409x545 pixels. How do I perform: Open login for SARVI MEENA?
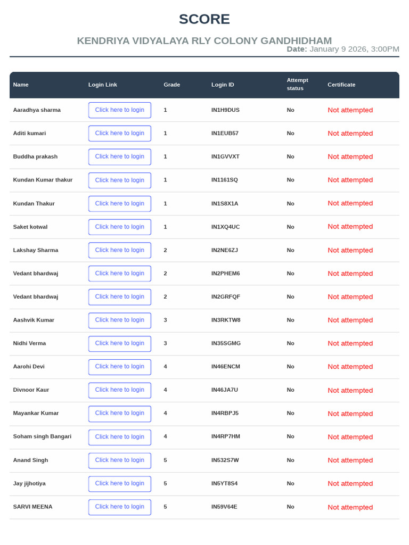[x=120, y=507]
